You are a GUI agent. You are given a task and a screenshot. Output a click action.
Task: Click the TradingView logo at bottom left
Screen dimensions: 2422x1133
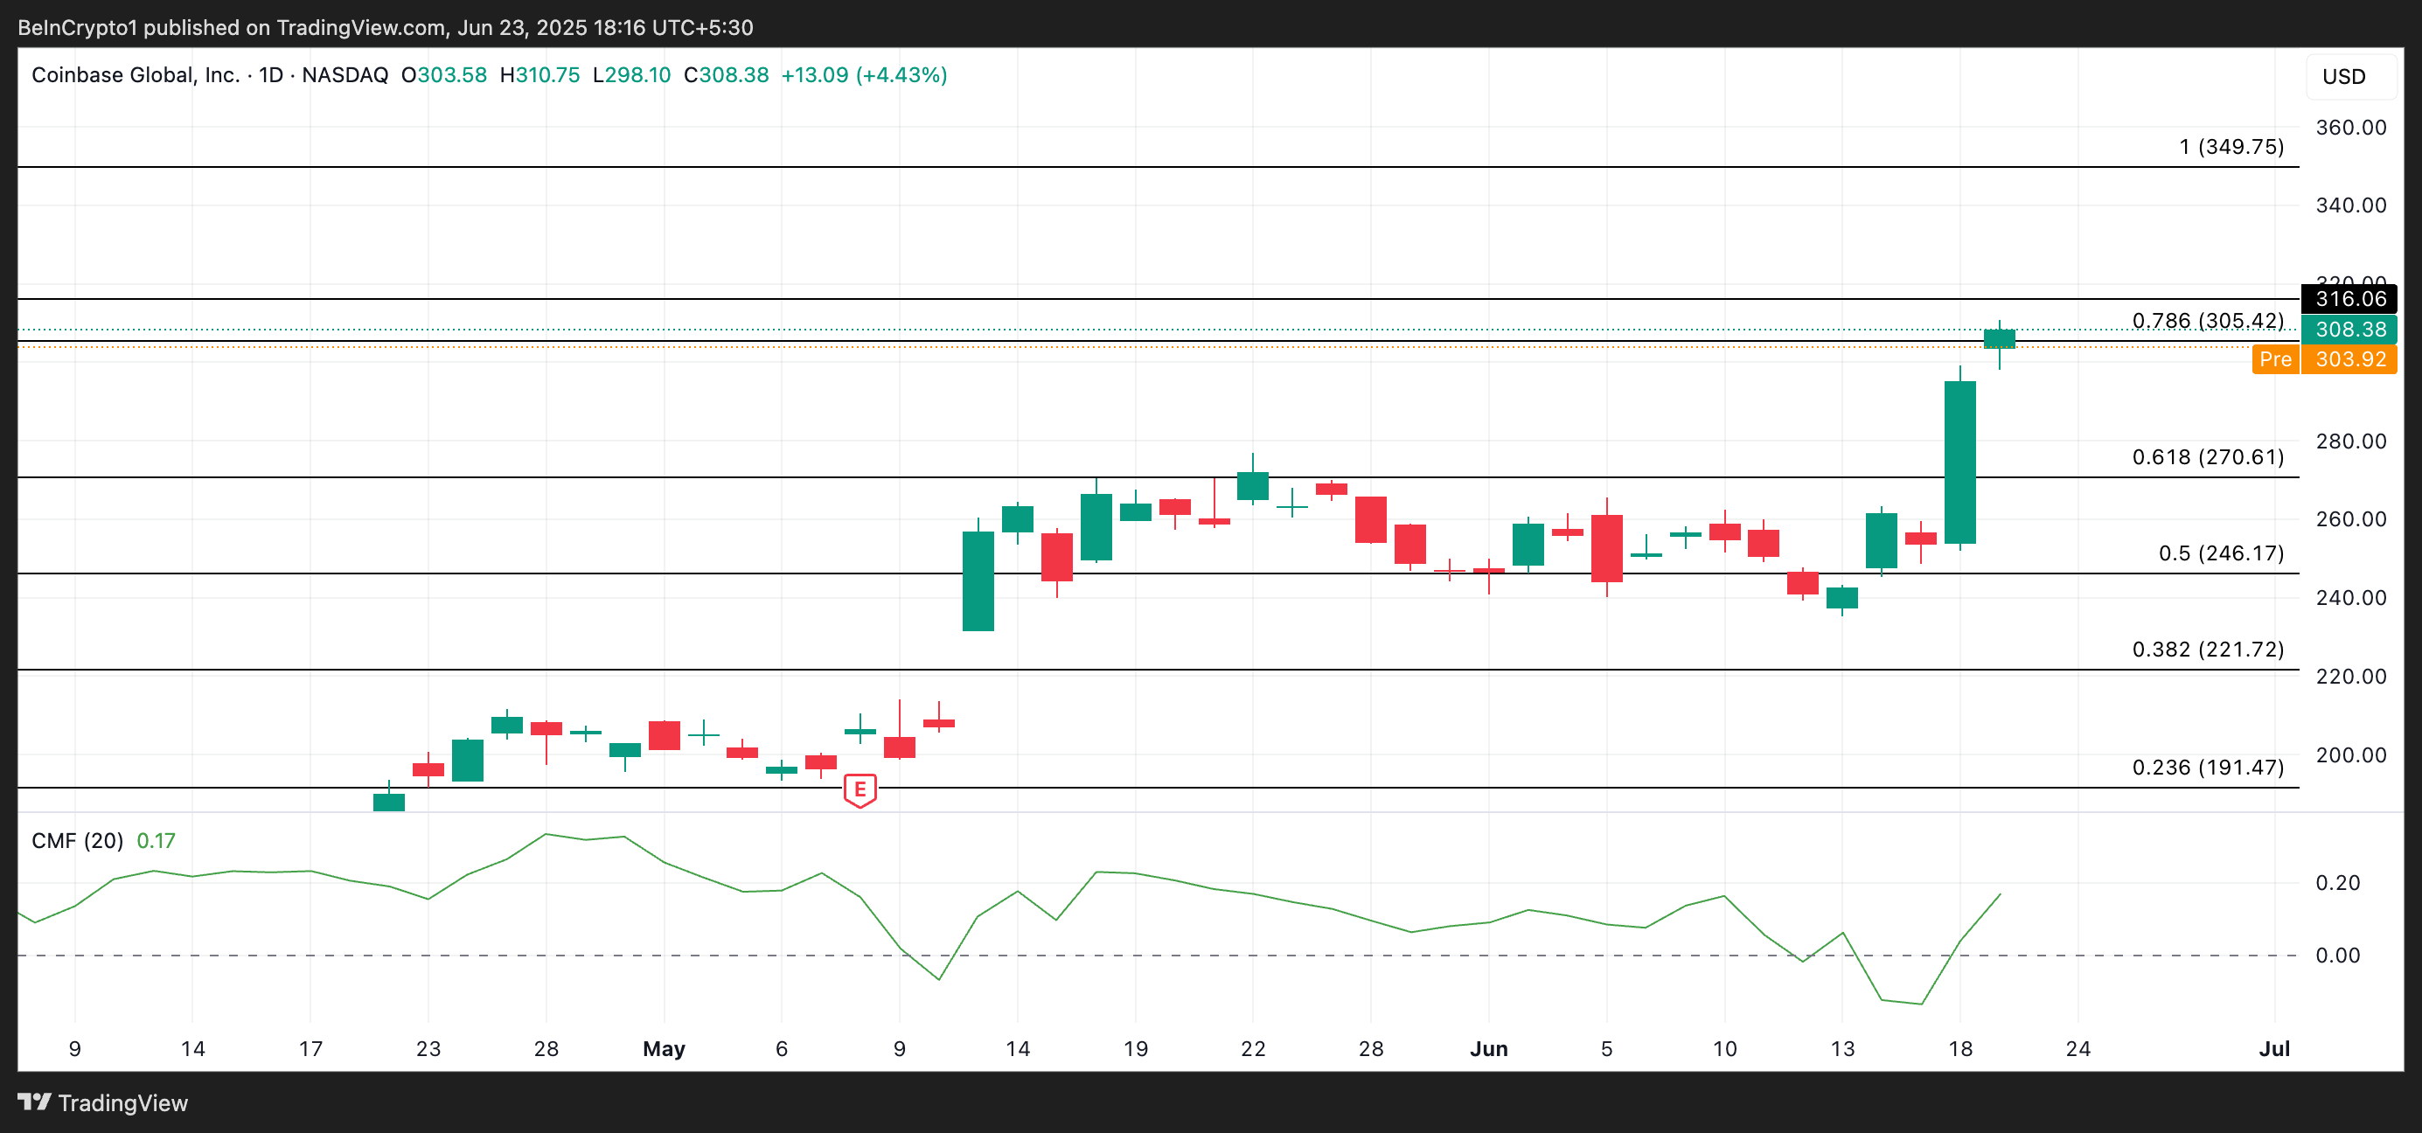103,1102
